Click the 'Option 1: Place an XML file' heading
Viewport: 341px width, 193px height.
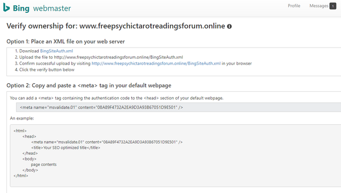click(x=66, y=42)
